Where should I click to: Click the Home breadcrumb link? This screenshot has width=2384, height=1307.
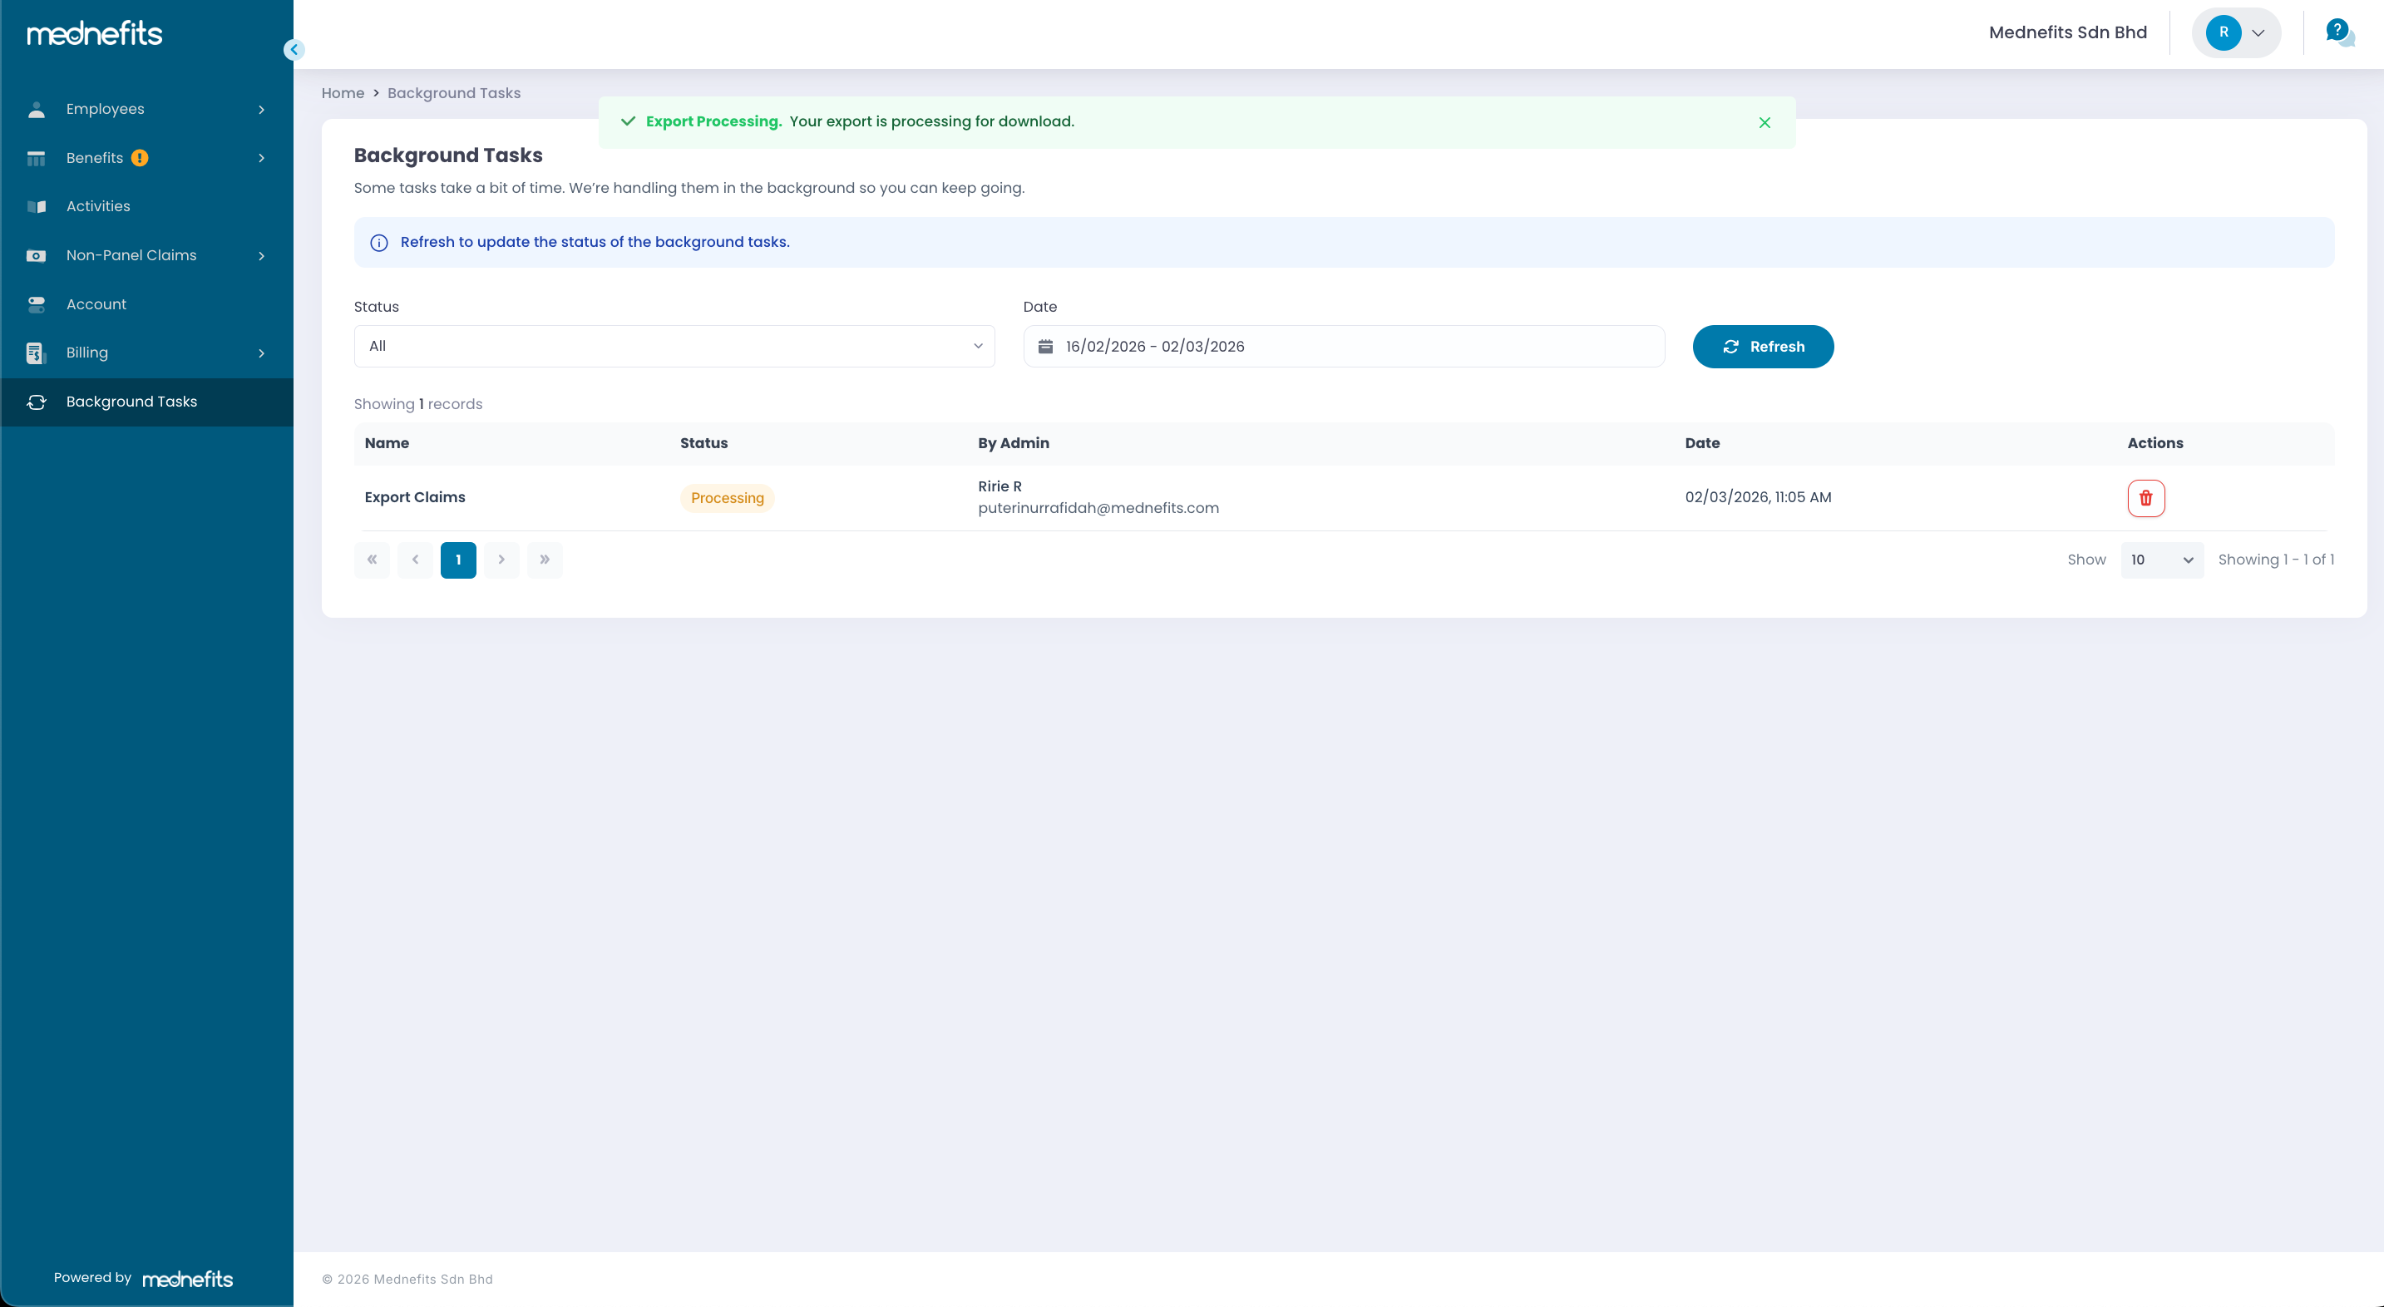pos(343,93)
